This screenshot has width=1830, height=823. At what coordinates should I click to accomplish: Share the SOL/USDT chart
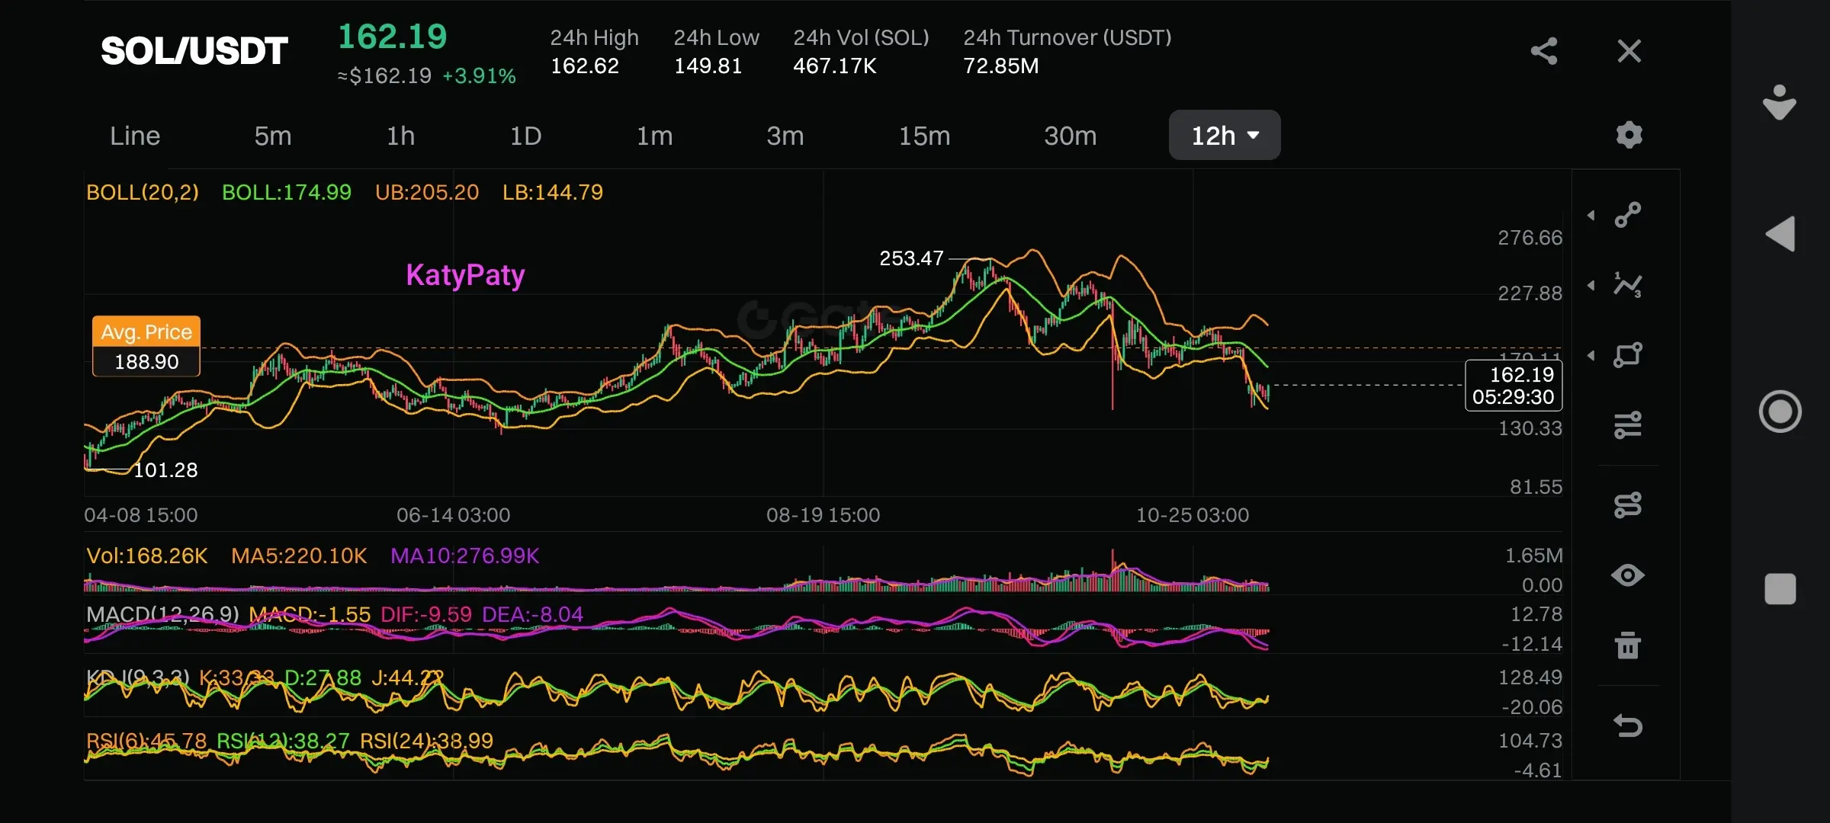tap(1544, 51)
